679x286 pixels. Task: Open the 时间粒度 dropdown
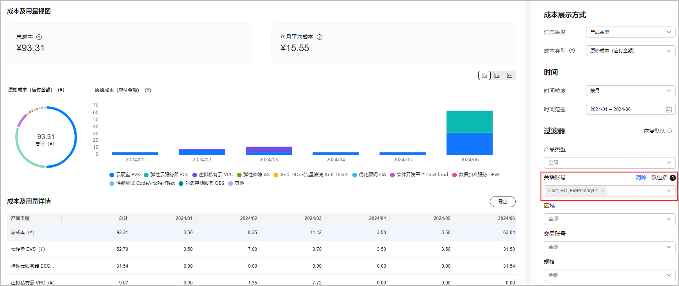(631, 91)
